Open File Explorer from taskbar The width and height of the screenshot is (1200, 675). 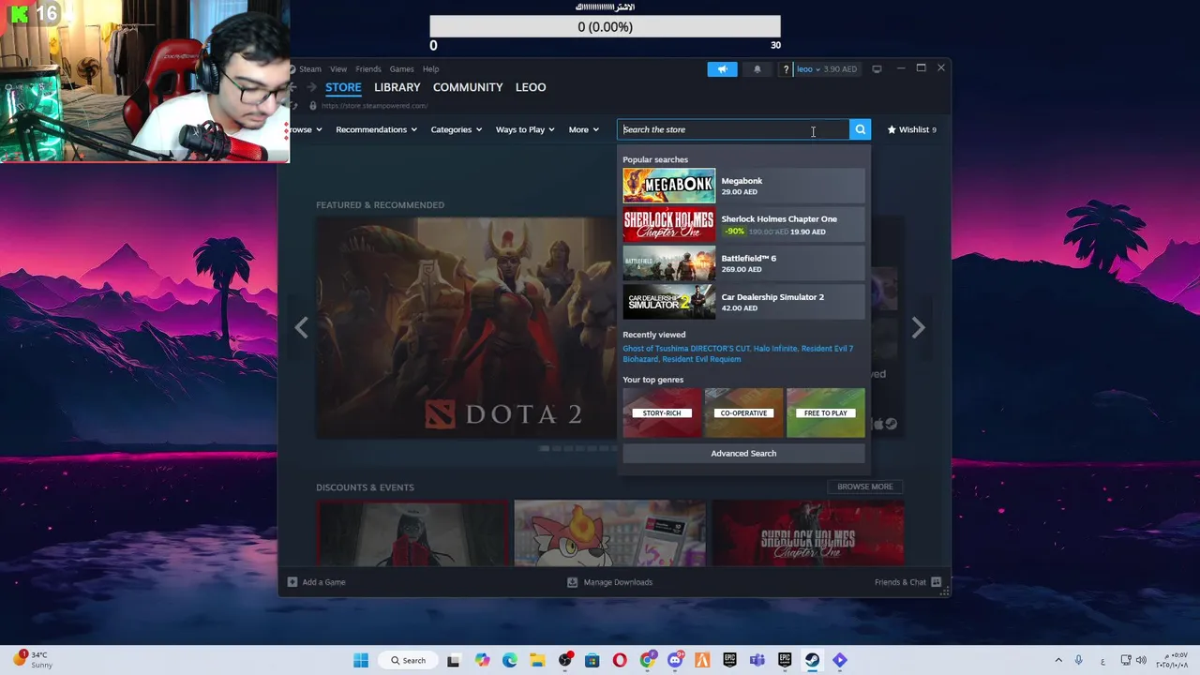click(x=537, y=660)
